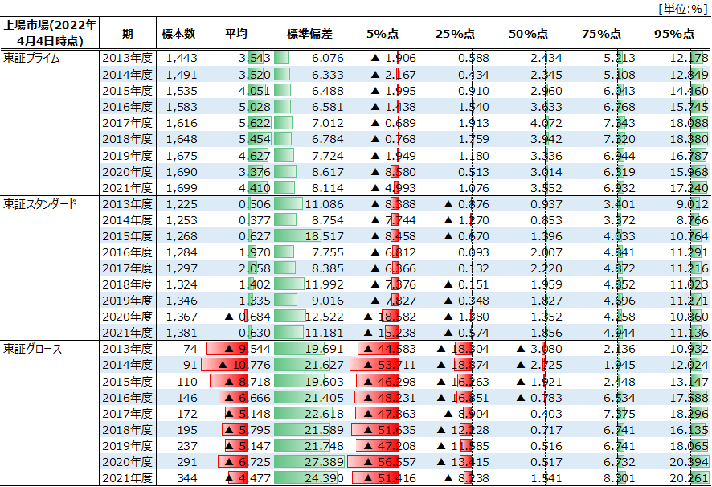Select the 5%点 column header
Screen dimensions: 712x487
(x=383, y=34)
